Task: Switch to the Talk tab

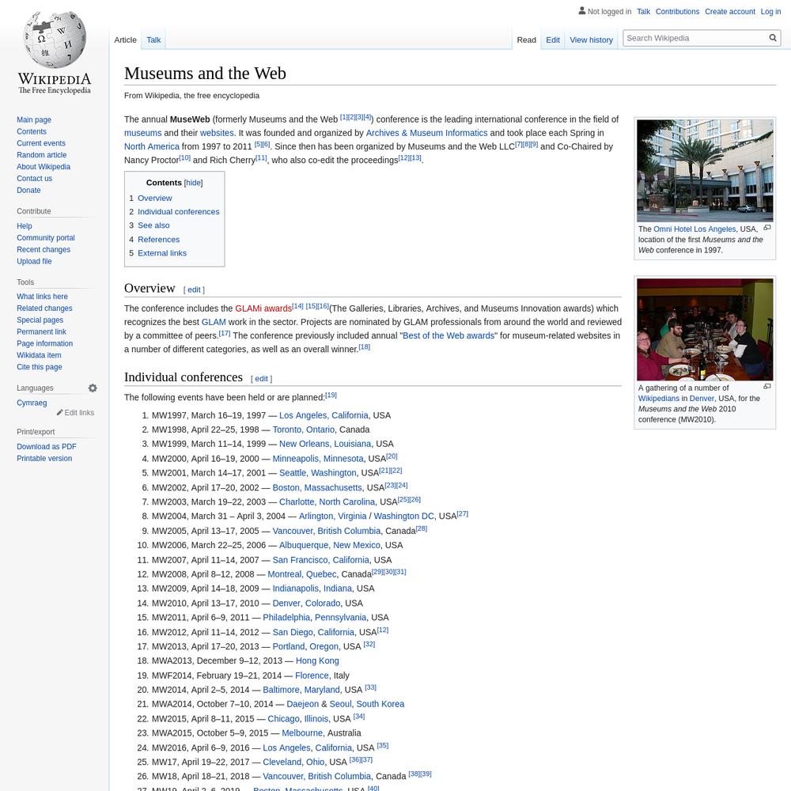Action: click(x=153, y=40)
